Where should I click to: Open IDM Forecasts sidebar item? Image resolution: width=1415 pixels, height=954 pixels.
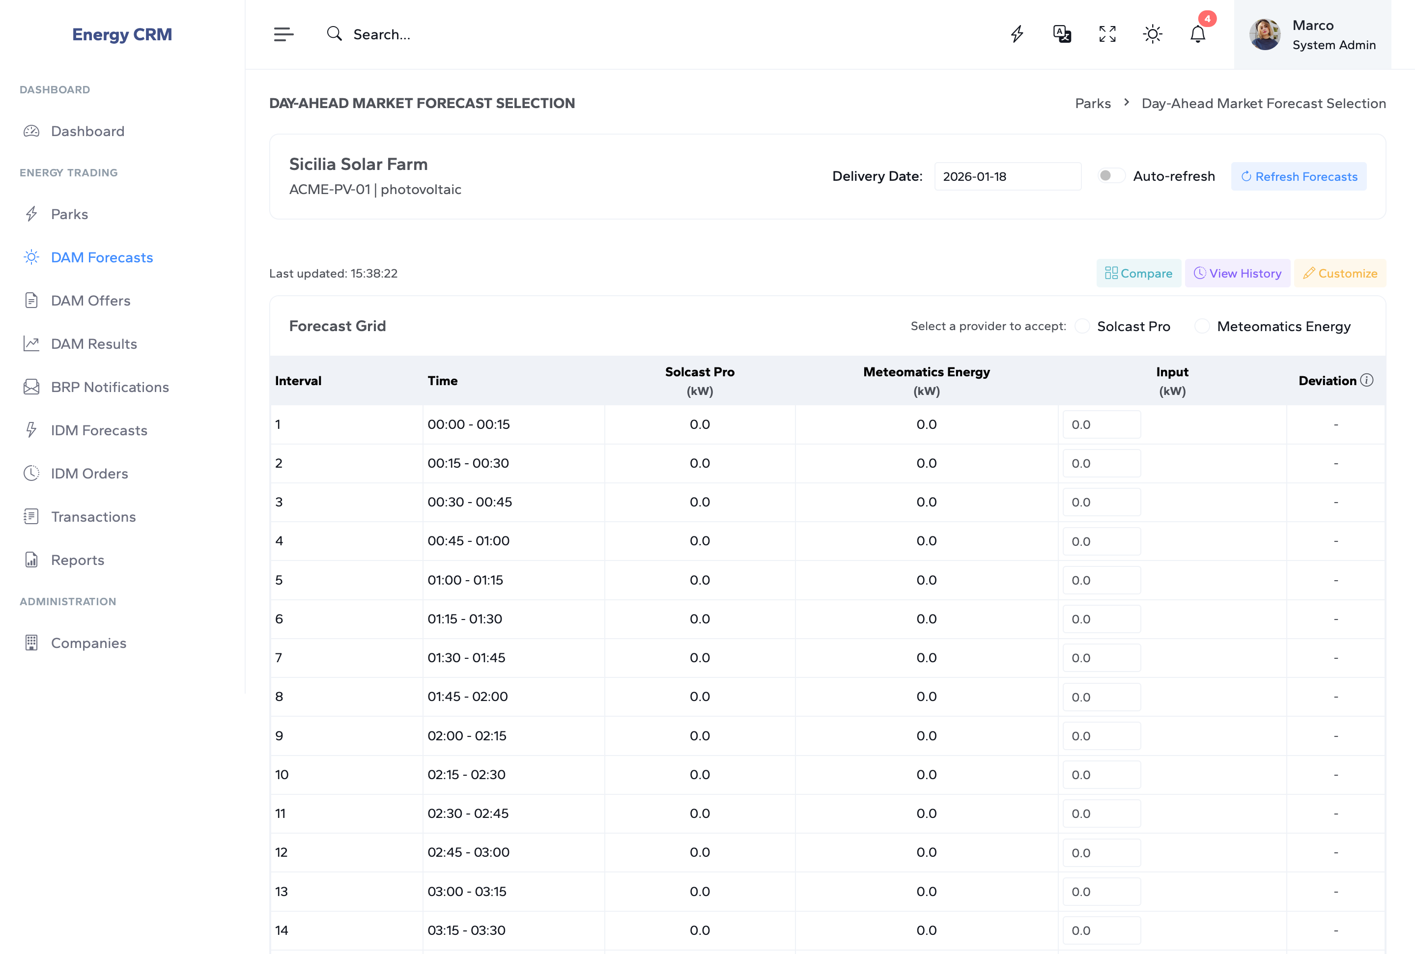click(99, 430)
